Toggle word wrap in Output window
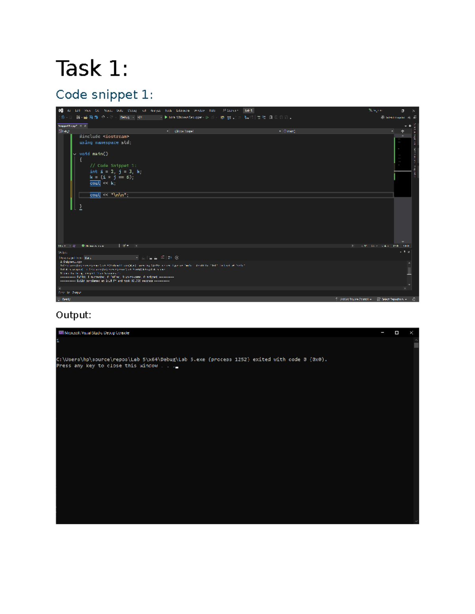475x614 pixels. click(170, 258)
